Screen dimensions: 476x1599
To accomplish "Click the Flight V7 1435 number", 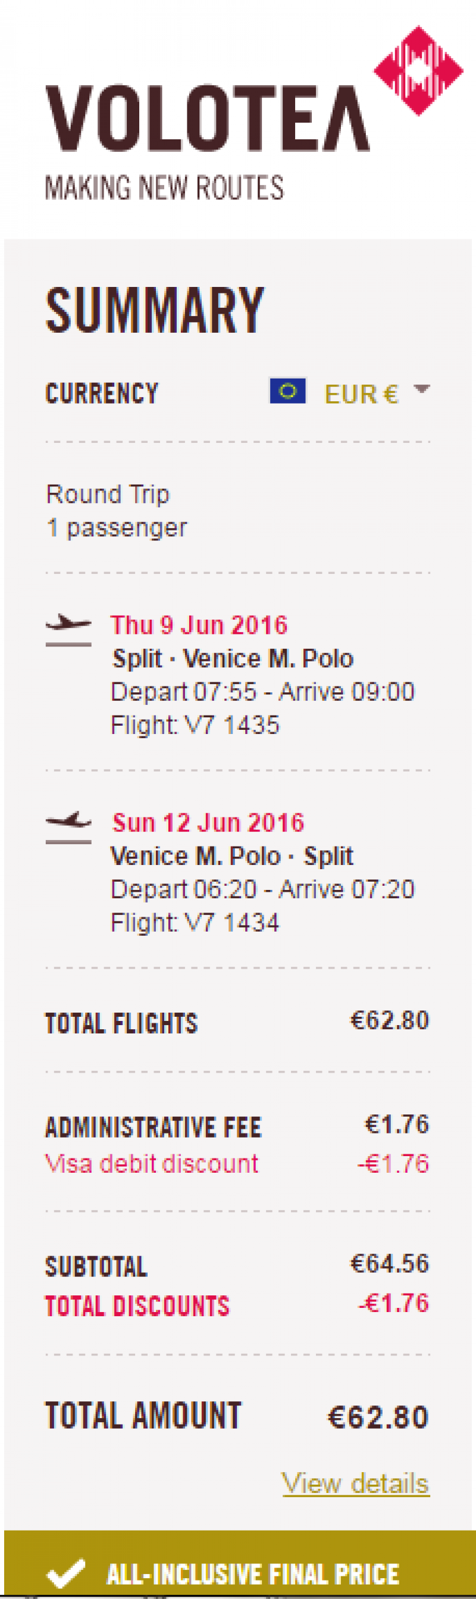I will (x=195, y=725).
